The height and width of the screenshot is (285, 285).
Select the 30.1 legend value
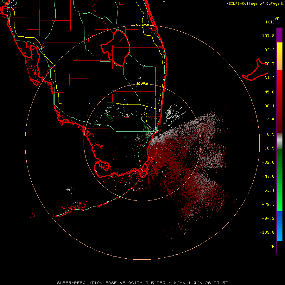(269, 106)
